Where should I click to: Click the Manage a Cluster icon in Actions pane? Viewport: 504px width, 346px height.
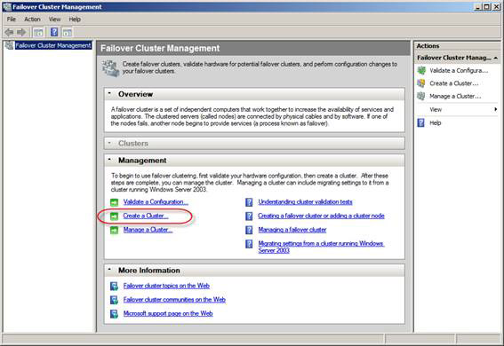[421, 96]
